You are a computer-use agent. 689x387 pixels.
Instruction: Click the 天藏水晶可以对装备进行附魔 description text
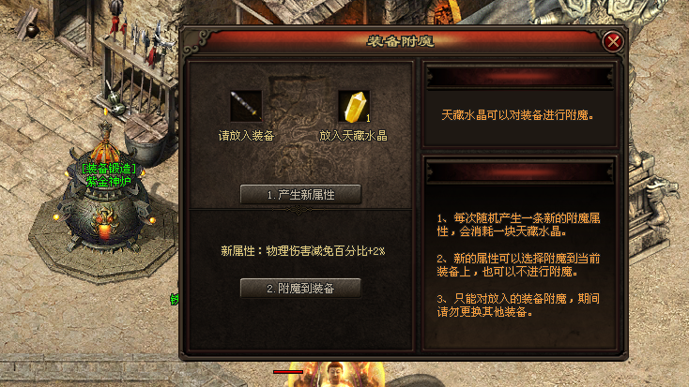(x=517, y=115)
